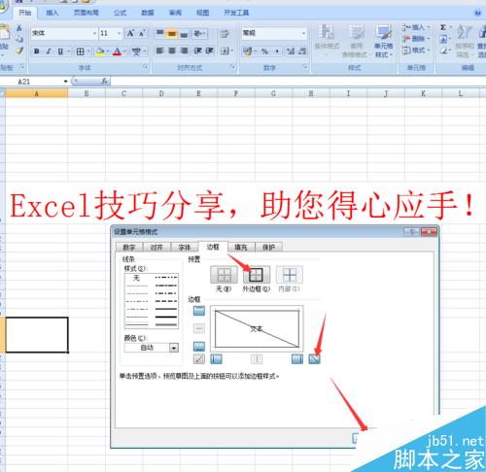
Task: Toggle the right border button in dialog
Action: coord(297,358)
